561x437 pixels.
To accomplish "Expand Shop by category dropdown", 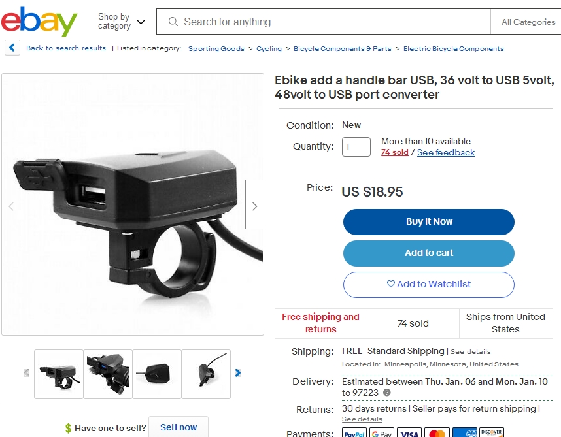I will (x=121, y=22).
